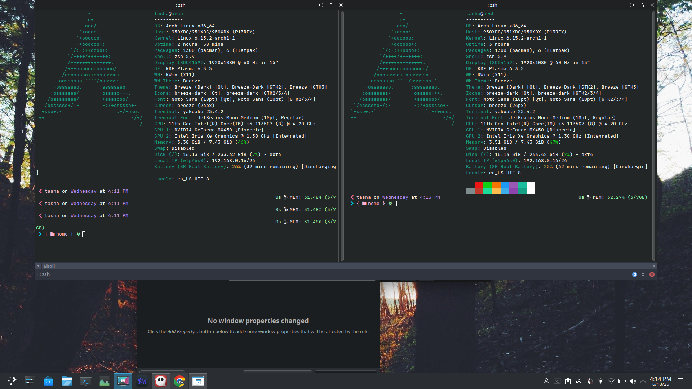The width and height of the screenshot is (692, 389).
Task: Open the clock and calendar popup
Action: point(660,381)
